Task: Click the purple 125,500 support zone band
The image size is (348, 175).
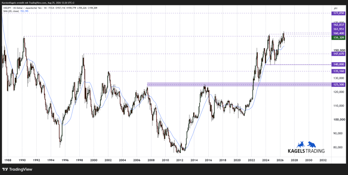Action: (239, 84)
